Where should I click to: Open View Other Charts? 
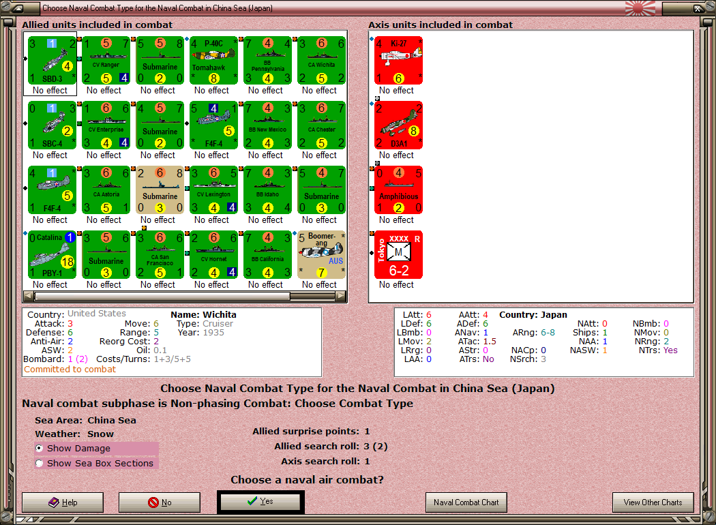pyautogui.click(x=653, y=502)
